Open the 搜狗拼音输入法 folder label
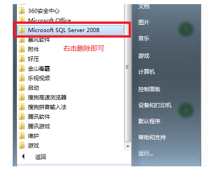 [x=47, y=107]
